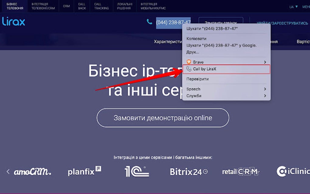Select the Call by LiraX phone icon

188,69
